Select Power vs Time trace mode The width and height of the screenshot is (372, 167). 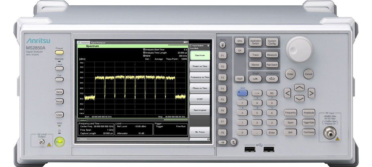200,66
